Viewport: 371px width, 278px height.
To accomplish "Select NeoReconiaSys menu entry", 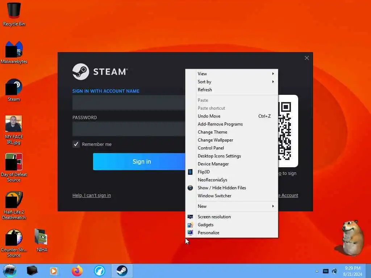I will tap(232, 180).
